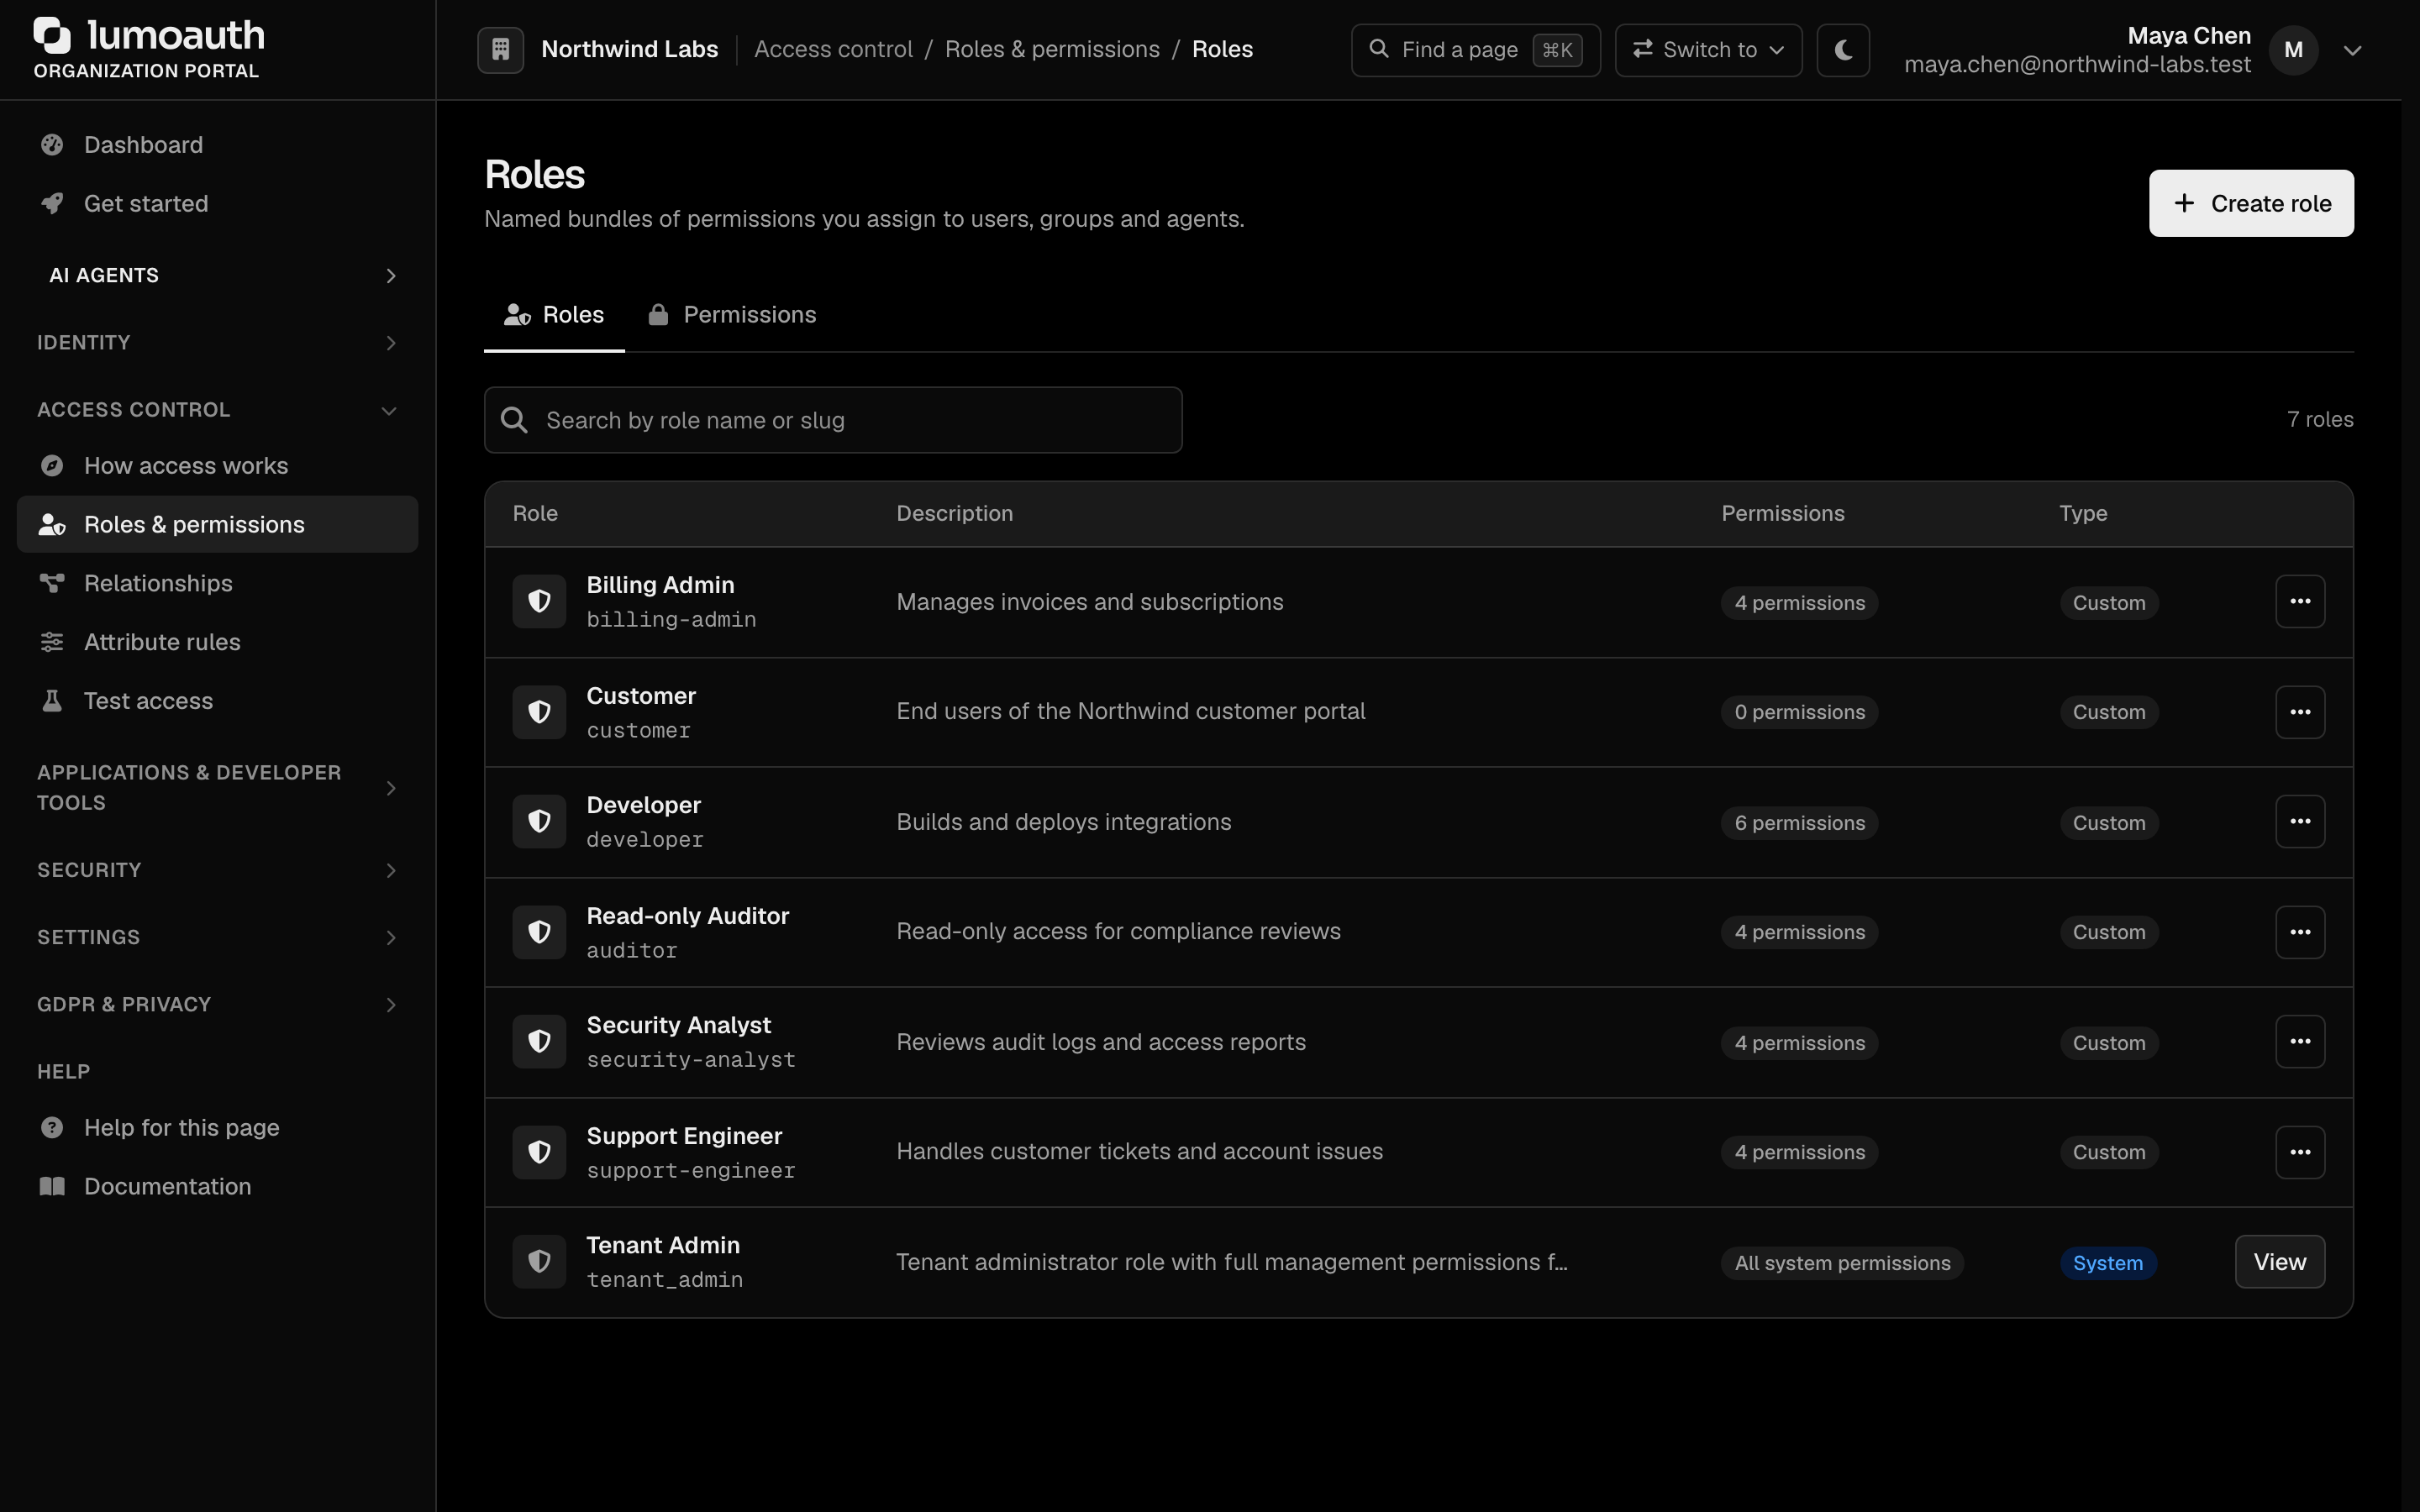2420x1512 pixels.
Task: Open actions menu for Developer role
Action: [2300, 821]
